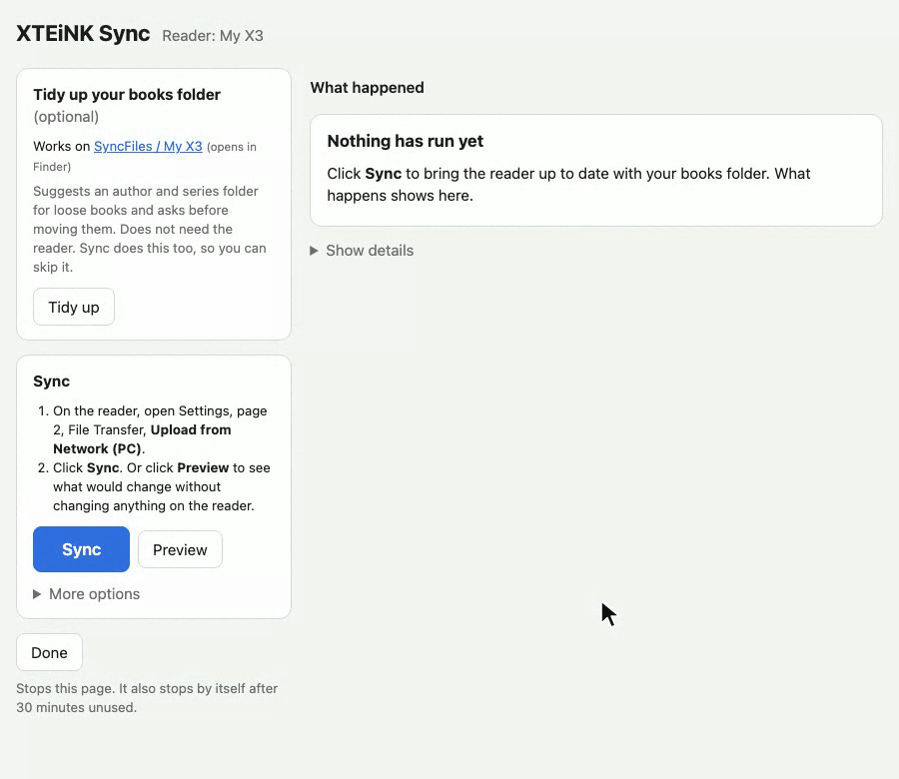Click the 'Suggests an author and series folder' description
The width and height of the screenshot is (899, 779).
150,229
